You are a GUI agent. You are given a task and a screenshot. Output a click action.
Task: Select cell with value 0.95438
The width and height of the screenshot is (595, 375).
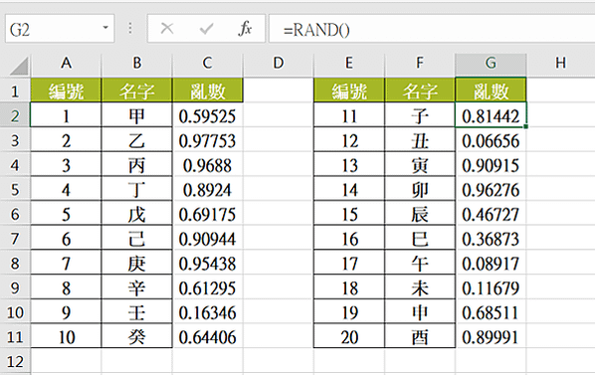(208, 263)
